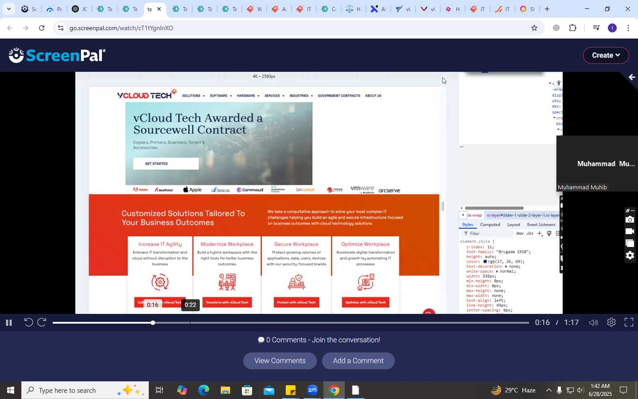Image resolution: width=638 pixels, height=399 pixels.
Task: Switch to the 'A' tab with blue X icon
Action: (x=378, y=9)
